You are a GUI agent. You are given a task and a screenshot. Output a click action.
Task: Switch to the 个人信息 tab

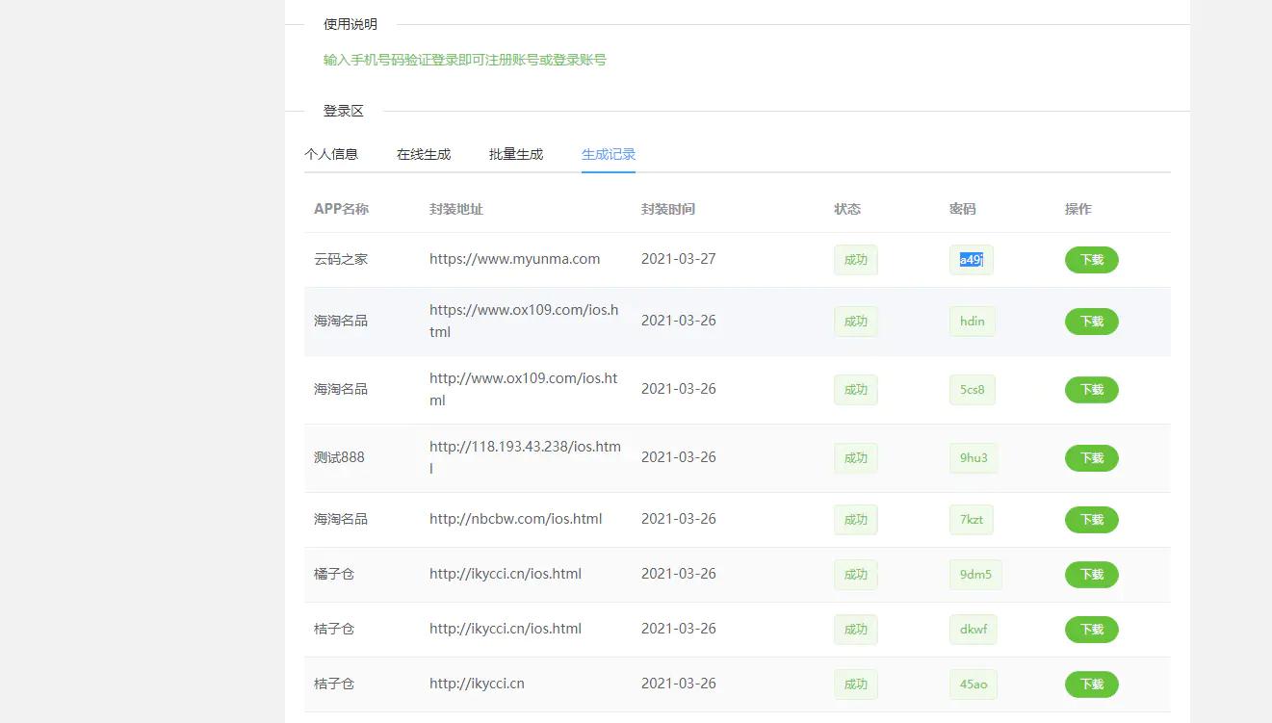(x=332, y=153)
